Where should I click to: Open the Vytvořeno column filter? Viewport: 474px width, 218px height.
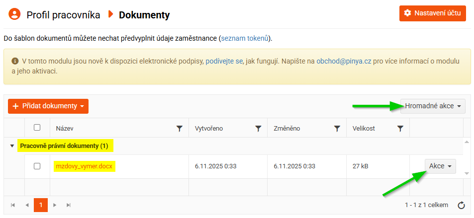(258, 129)
